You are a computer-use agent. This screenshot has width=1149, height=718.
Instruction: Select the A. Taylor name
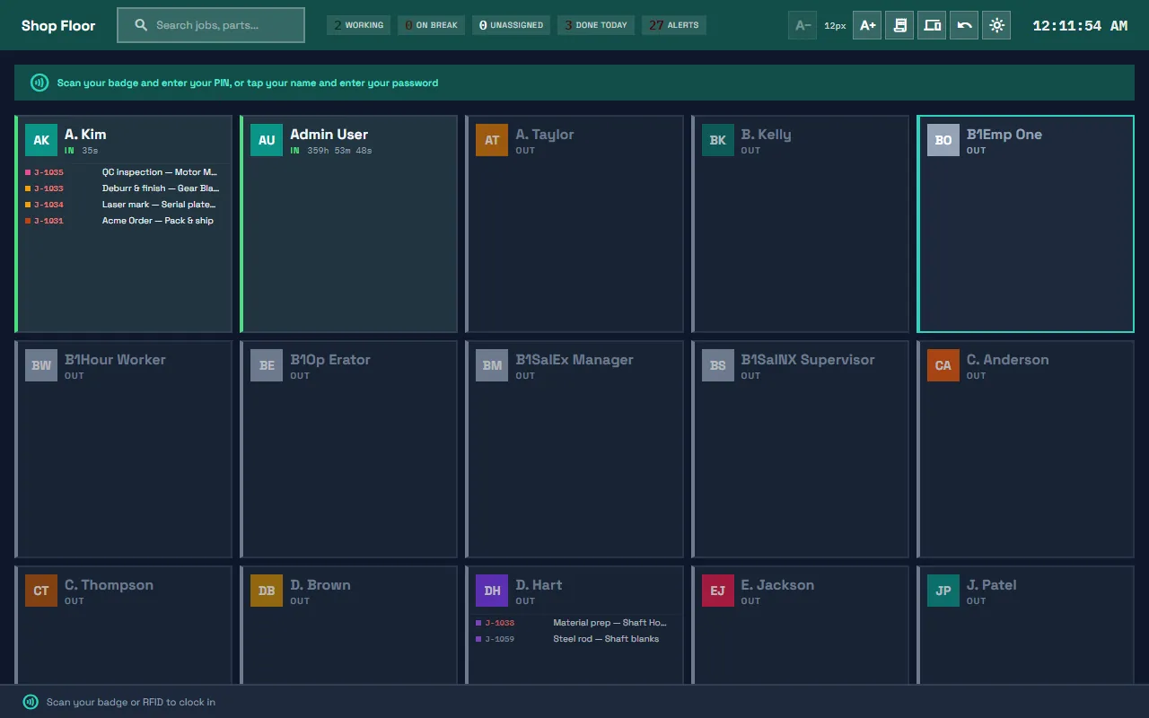coord(544,135)
